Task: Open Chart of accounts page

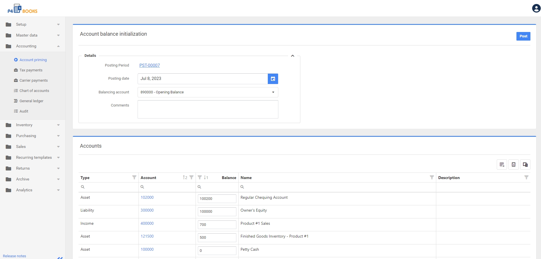Action: 34,91
